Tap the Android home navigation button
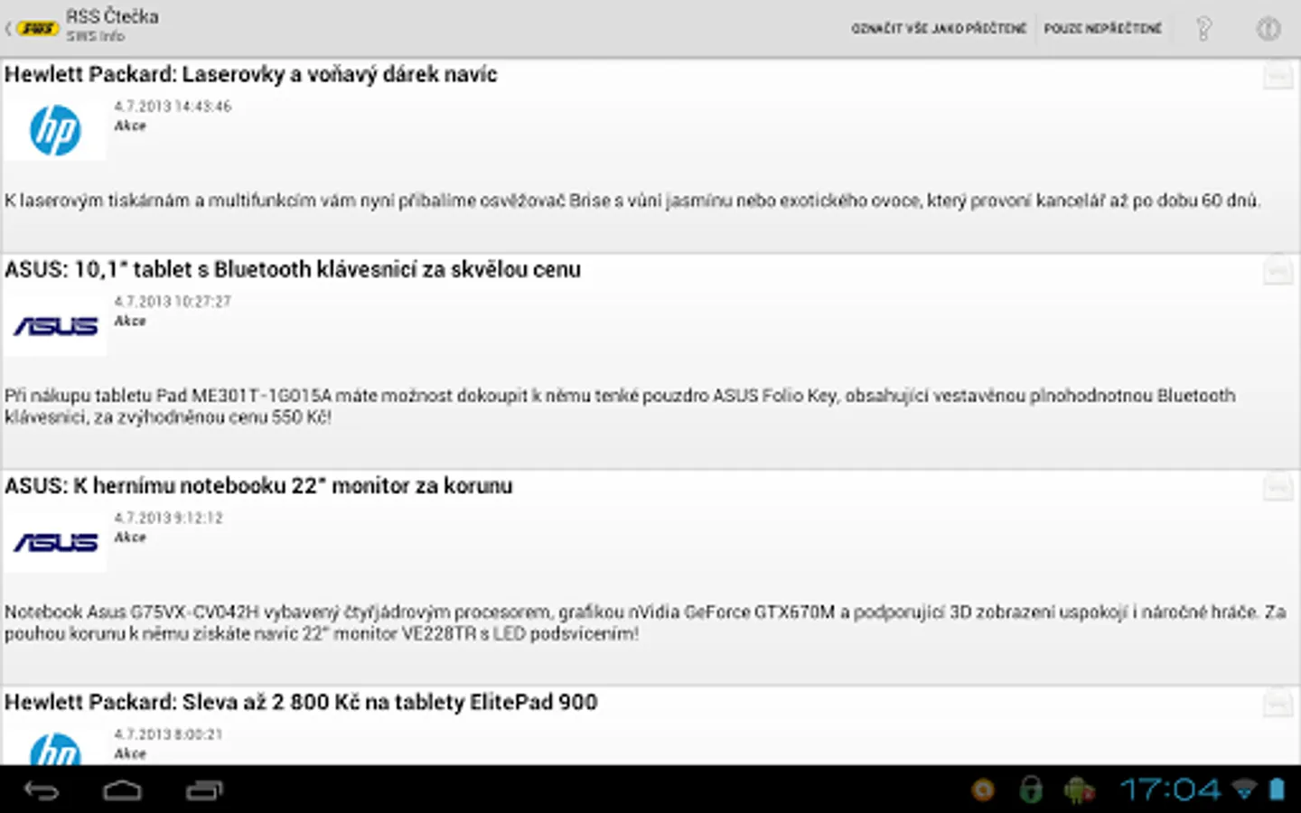The height and width of the screenshot is (813, 1301). coord(122,790)
